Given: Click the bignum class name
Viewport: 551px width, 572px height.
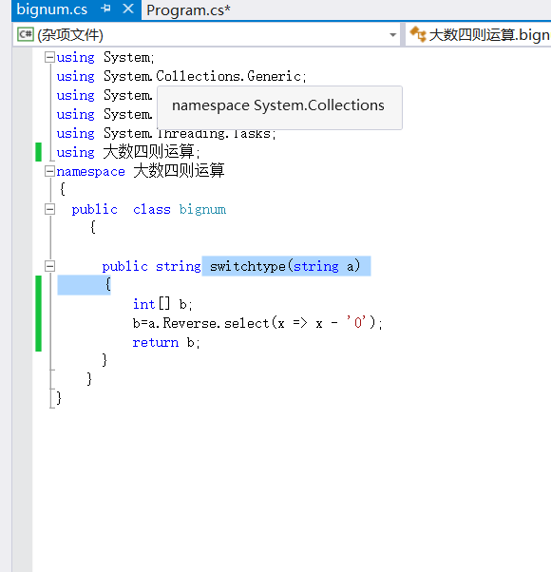Looking at the screenshot, I should (x=202, y=210).
